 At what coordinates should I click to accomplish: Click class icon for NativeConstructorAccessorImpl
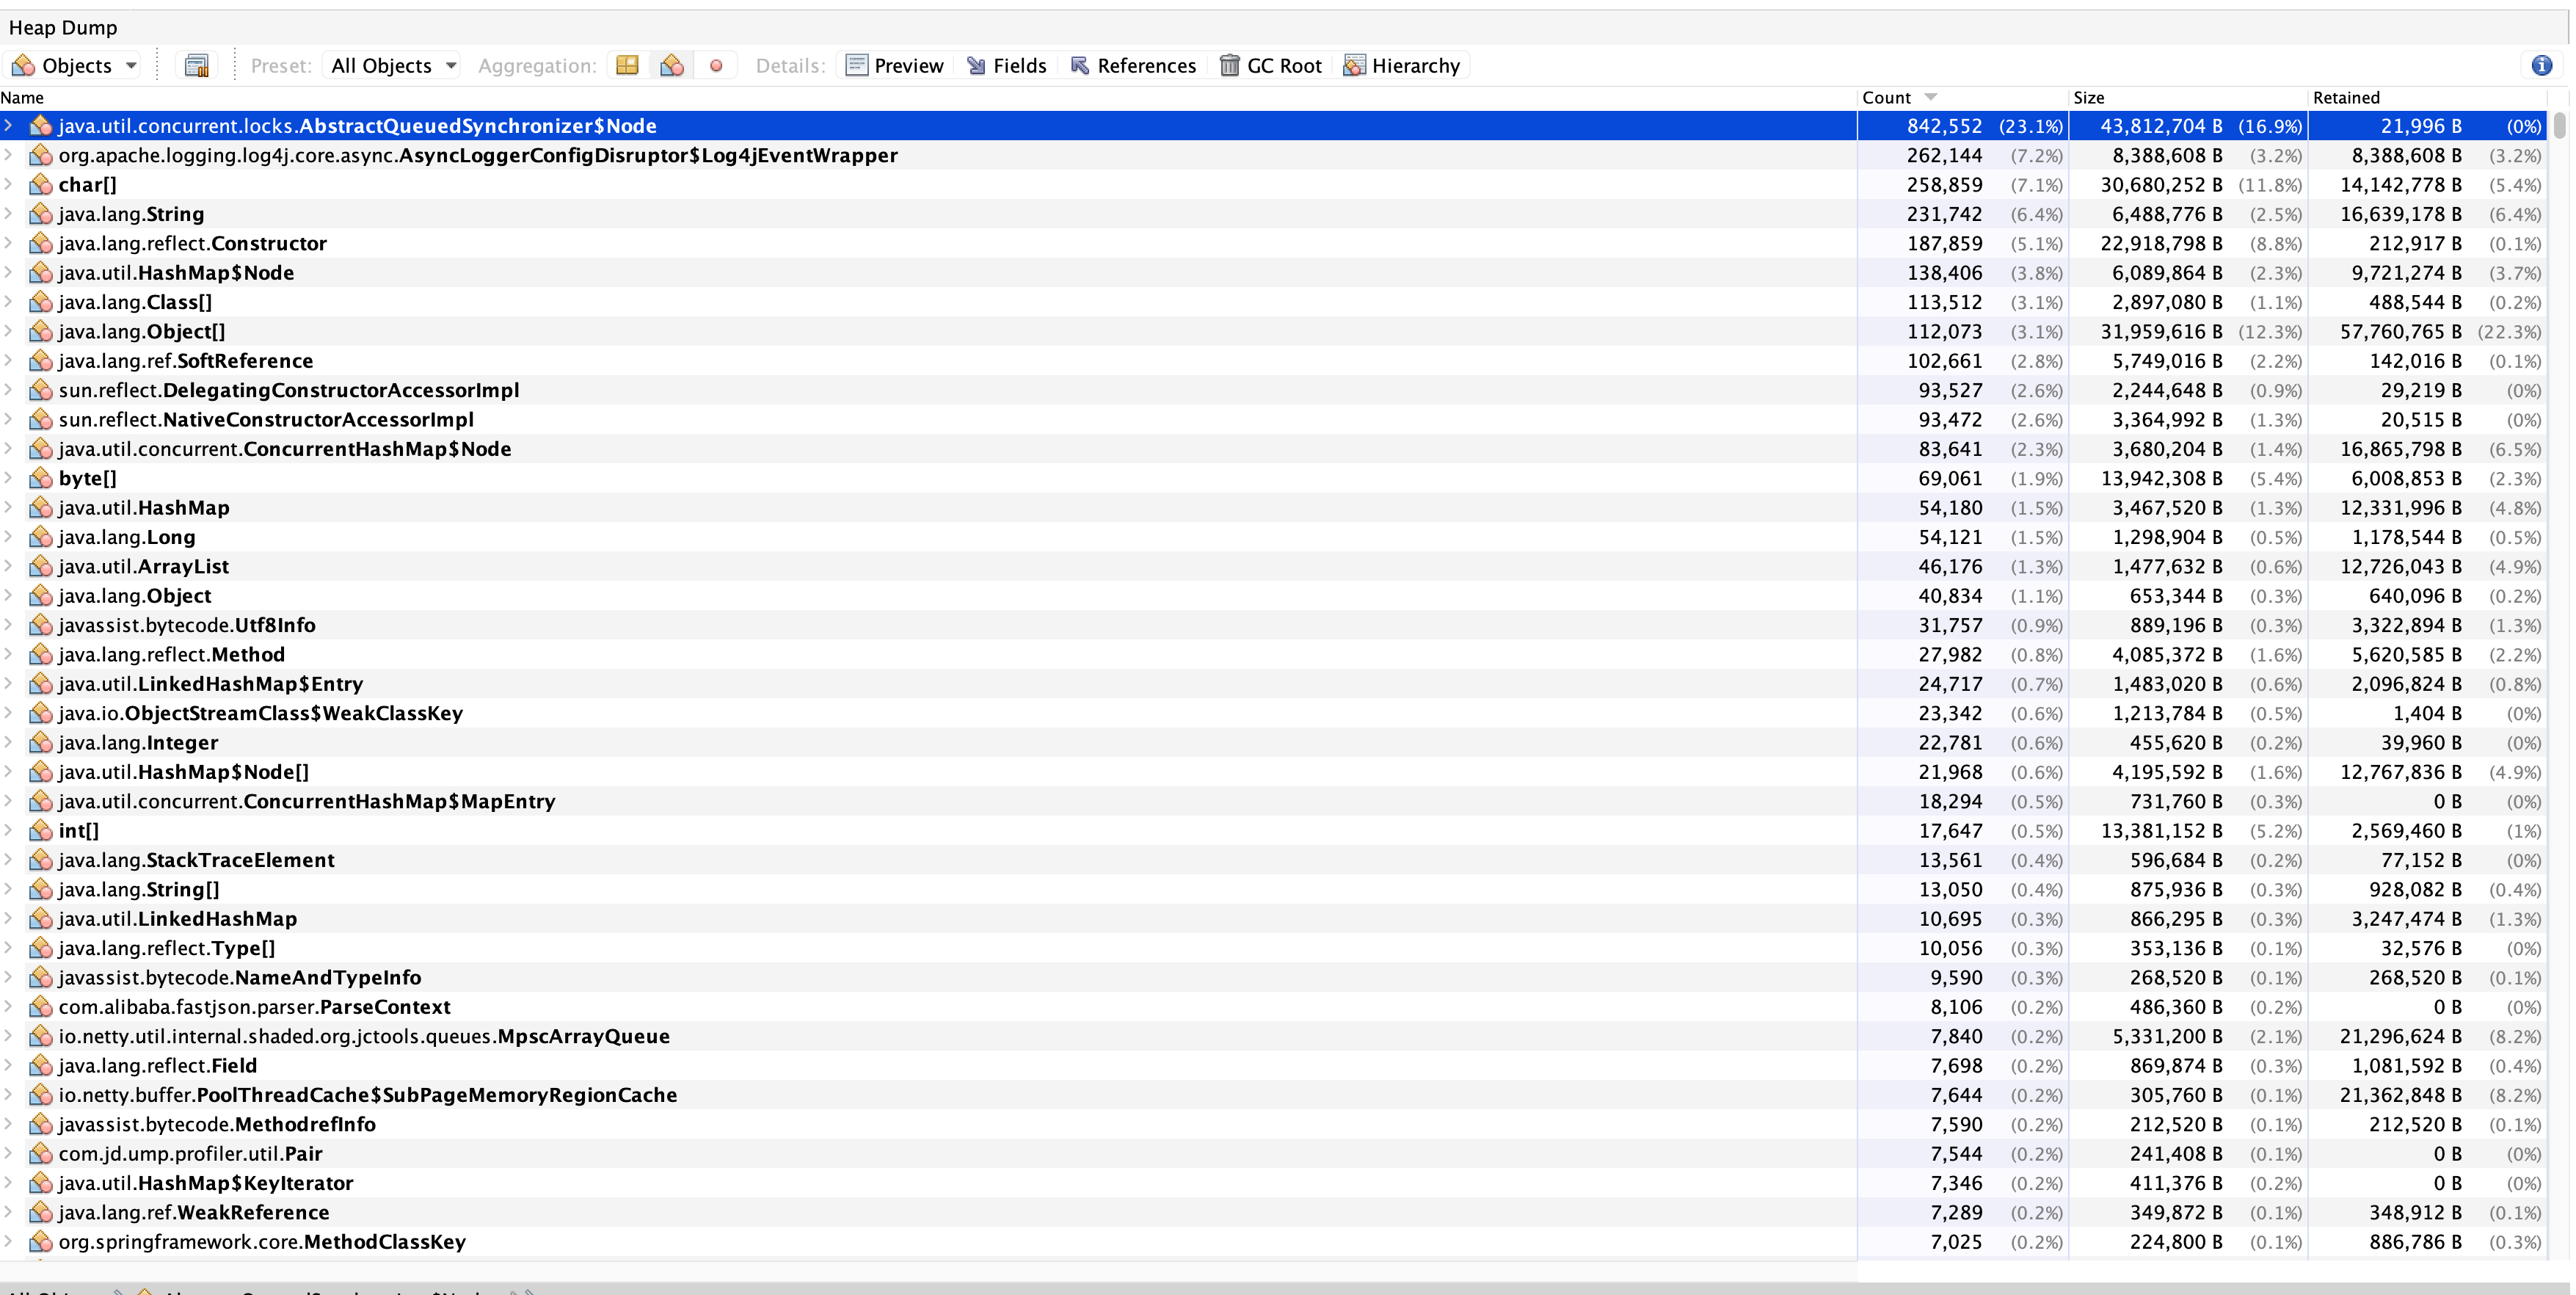pos(41,420)
